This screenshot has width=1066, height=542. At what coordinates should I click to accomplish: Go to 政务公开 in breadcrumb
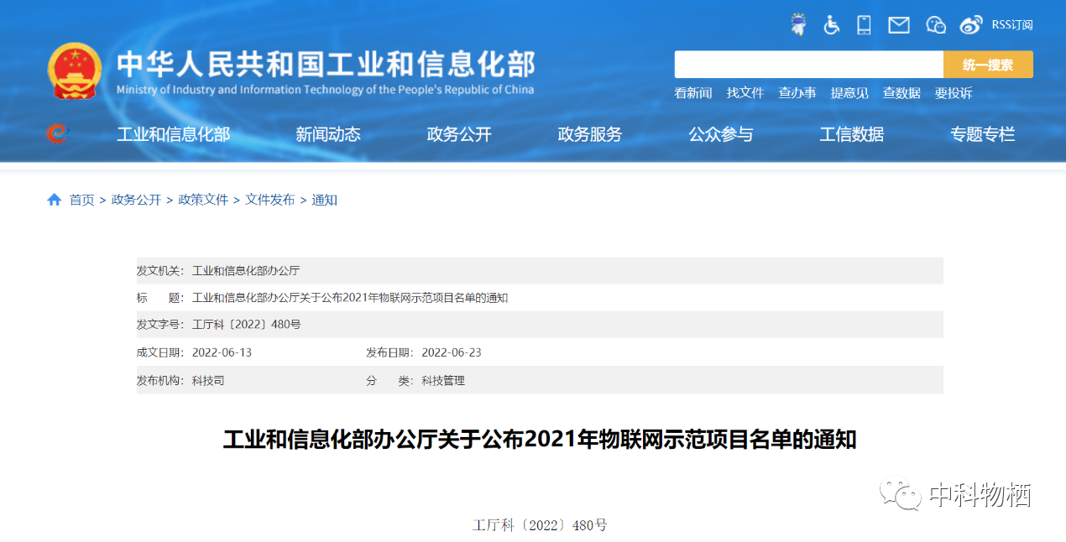click(136, 200)
